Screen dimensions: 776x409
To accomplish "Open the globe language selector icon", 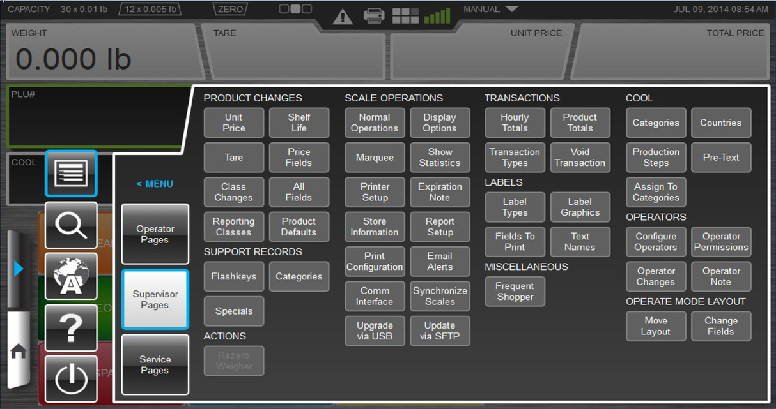I will [x=70, y=276].
